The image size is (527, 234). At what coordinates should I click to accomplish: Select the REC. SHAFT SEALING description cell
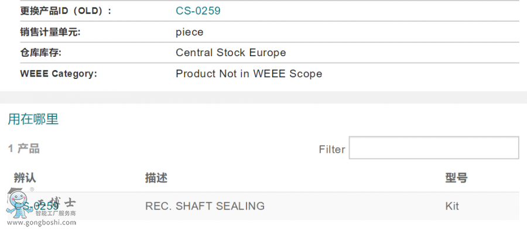pyautogui.click(x=205, y=206)
